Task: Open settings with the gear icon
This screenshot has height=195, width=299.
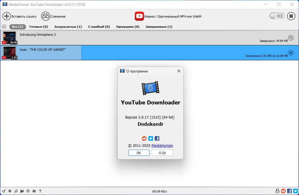Action: click(10, 191)
